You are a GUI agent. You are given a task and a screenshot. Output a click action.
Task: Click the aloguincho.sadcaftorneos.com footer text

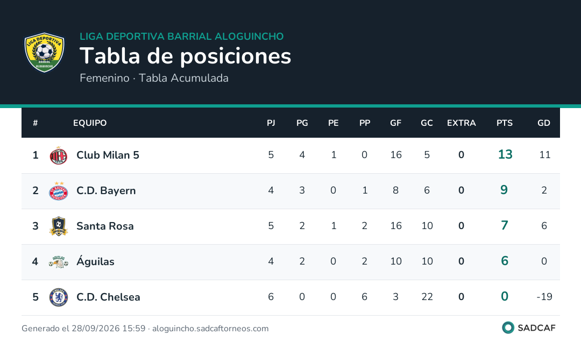[x=210, y=329]
